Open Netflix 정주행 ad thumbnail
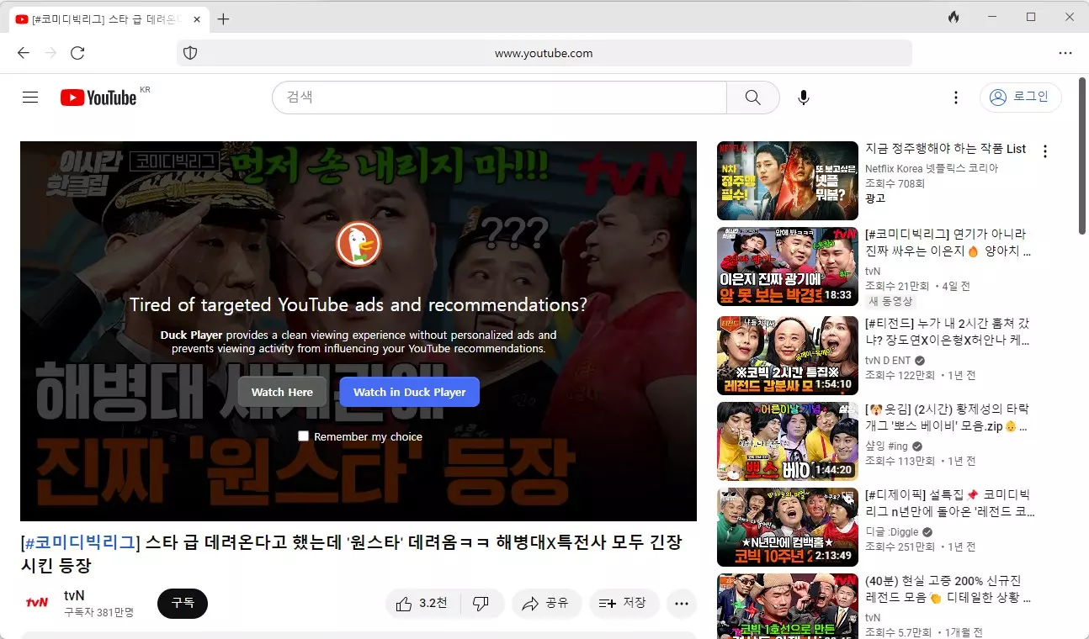1089x639 pixels. (788, 181)
